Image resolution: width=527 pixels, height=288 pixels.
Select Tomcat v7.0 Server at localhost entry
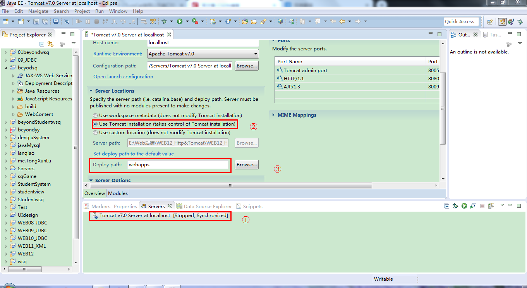click(x=160, y=216)
